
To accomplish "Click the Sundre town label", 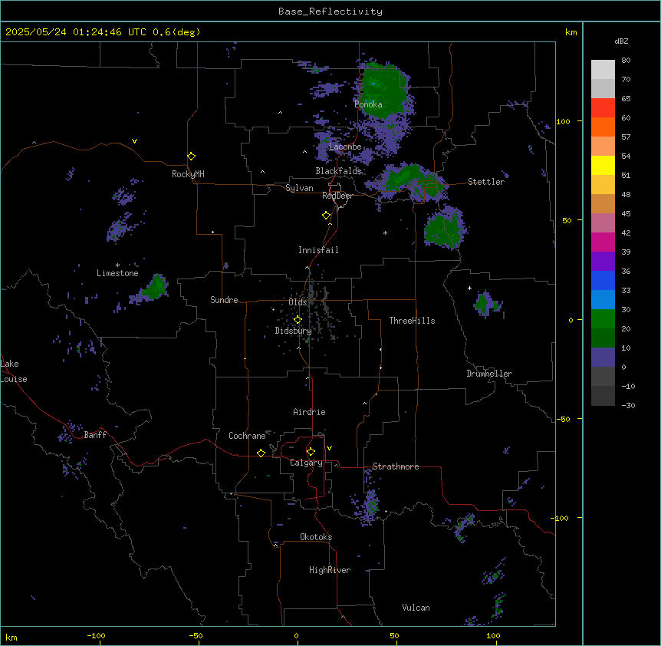I will click(224, 300).
